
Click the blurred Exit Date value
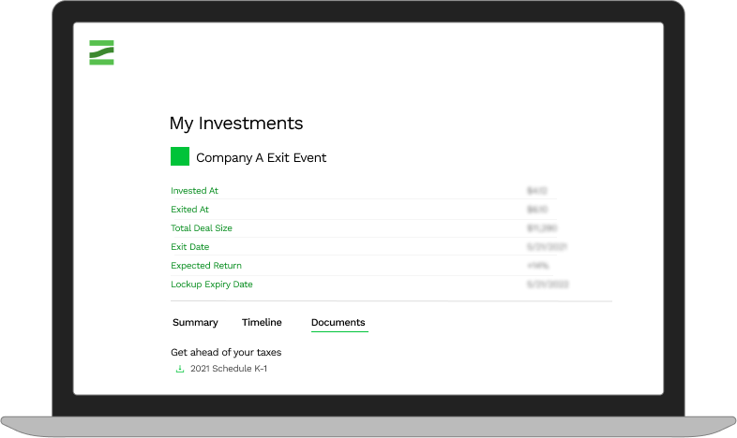pos(548,247)
